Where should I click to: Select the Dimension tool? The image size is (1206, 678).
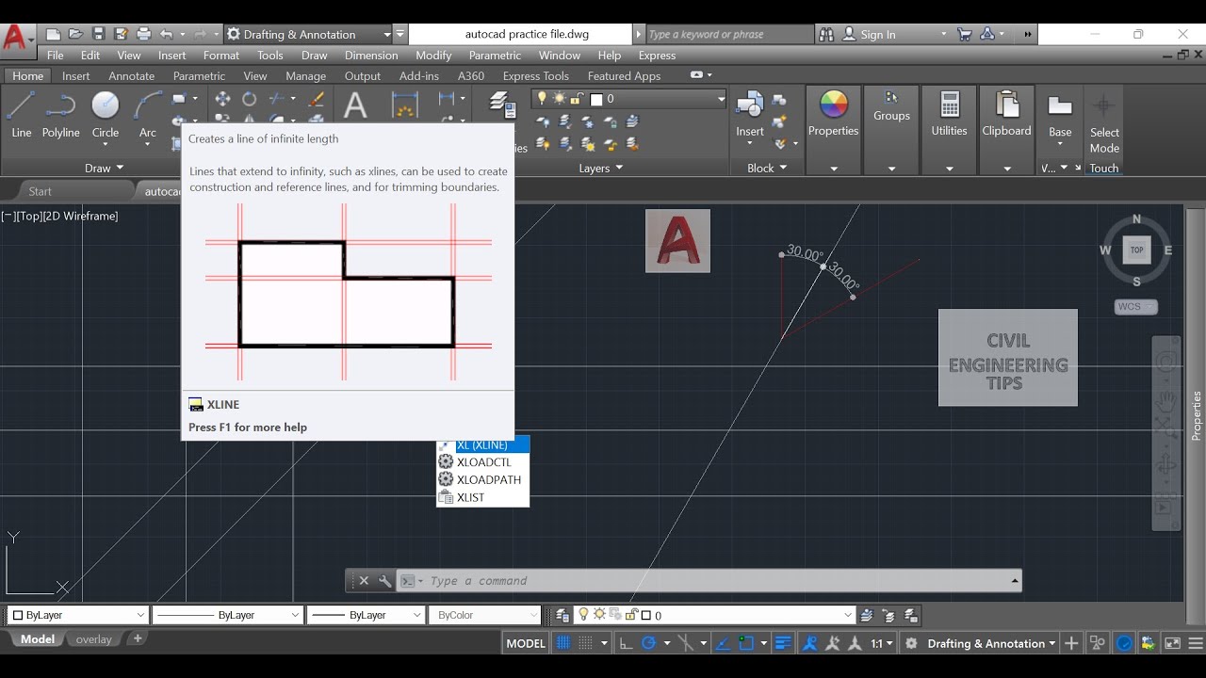[x=404, y=105]
